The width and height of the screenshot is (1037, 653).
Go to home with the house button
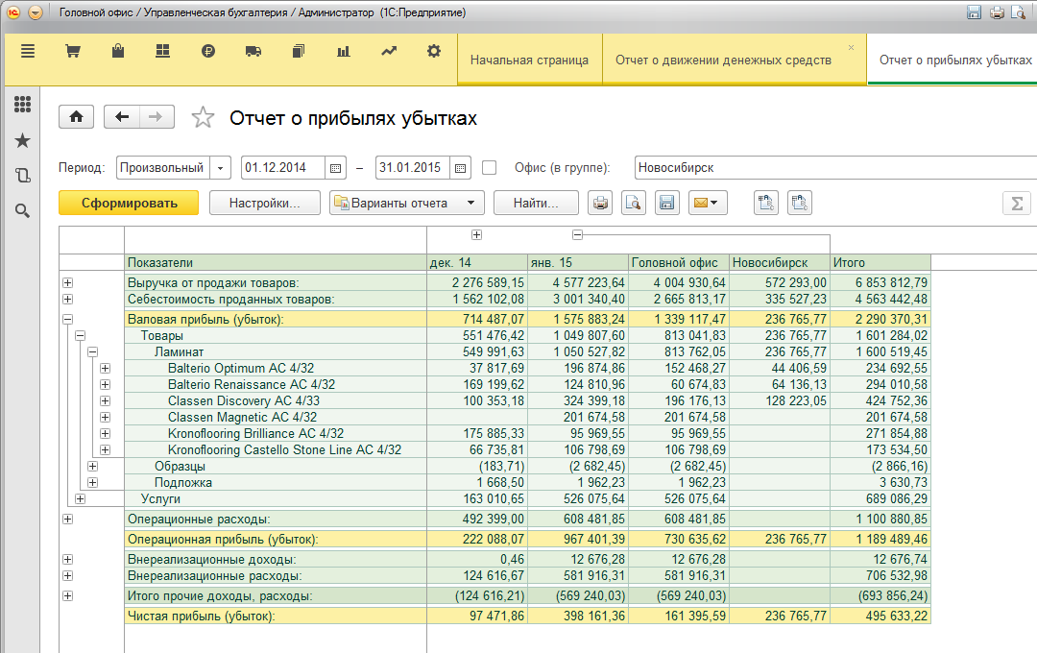click(76, 117)
